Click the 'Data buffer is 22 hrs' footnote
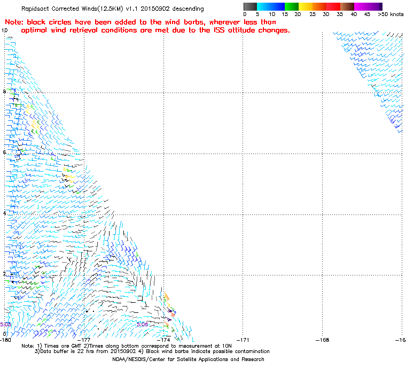This screenshot has height=368, width=406. click(152, 351)
